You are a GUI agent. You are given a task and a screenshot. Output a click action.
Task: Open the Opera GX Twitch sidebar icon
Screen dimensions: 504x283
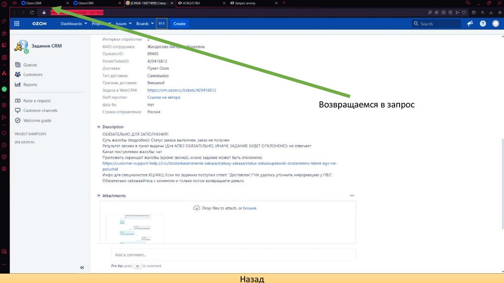(x=4, y=45)
